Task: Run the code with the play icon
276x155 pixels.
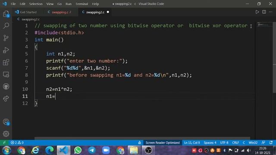Action: 257,12
